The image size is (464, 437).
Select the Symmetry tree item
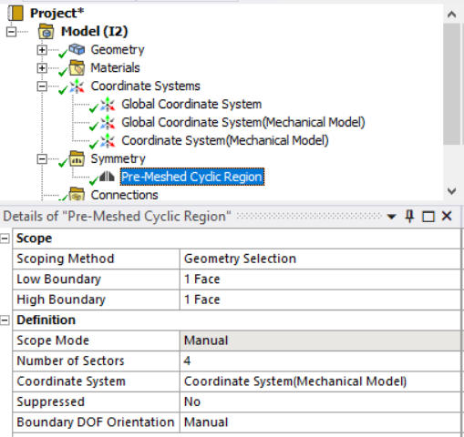pos(118,159)
